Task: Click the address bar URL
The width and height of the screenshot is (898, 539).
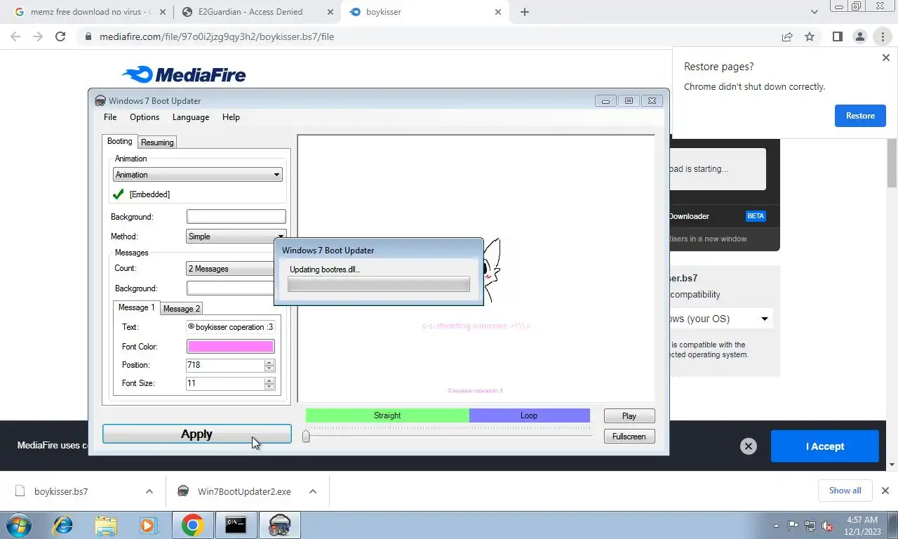Action: (217, 36)
